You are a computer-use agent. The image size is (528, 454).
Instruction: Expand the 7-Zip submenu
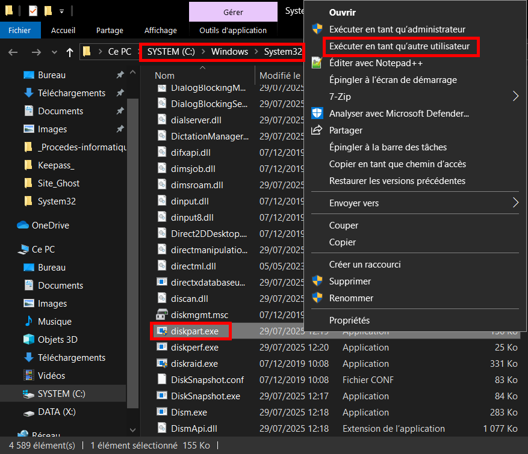[515, 96]
